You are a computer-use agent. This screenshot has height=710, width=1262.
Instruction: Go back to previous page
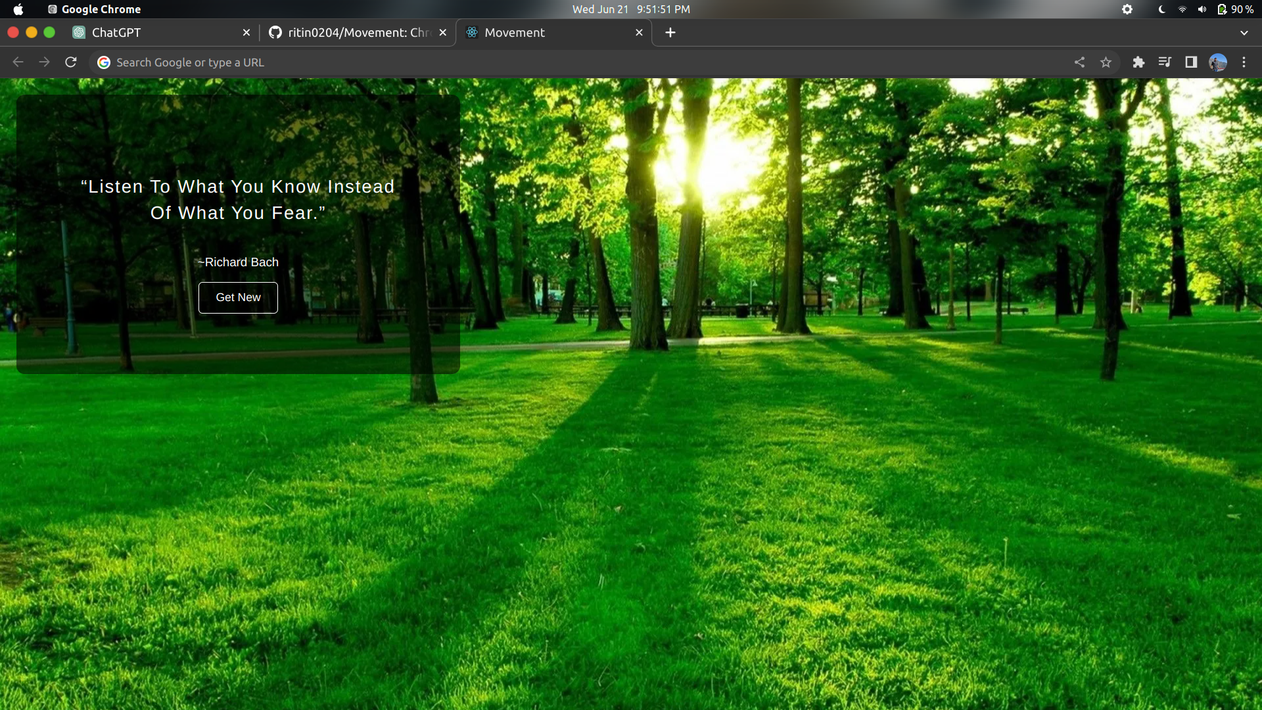(18, 62)
